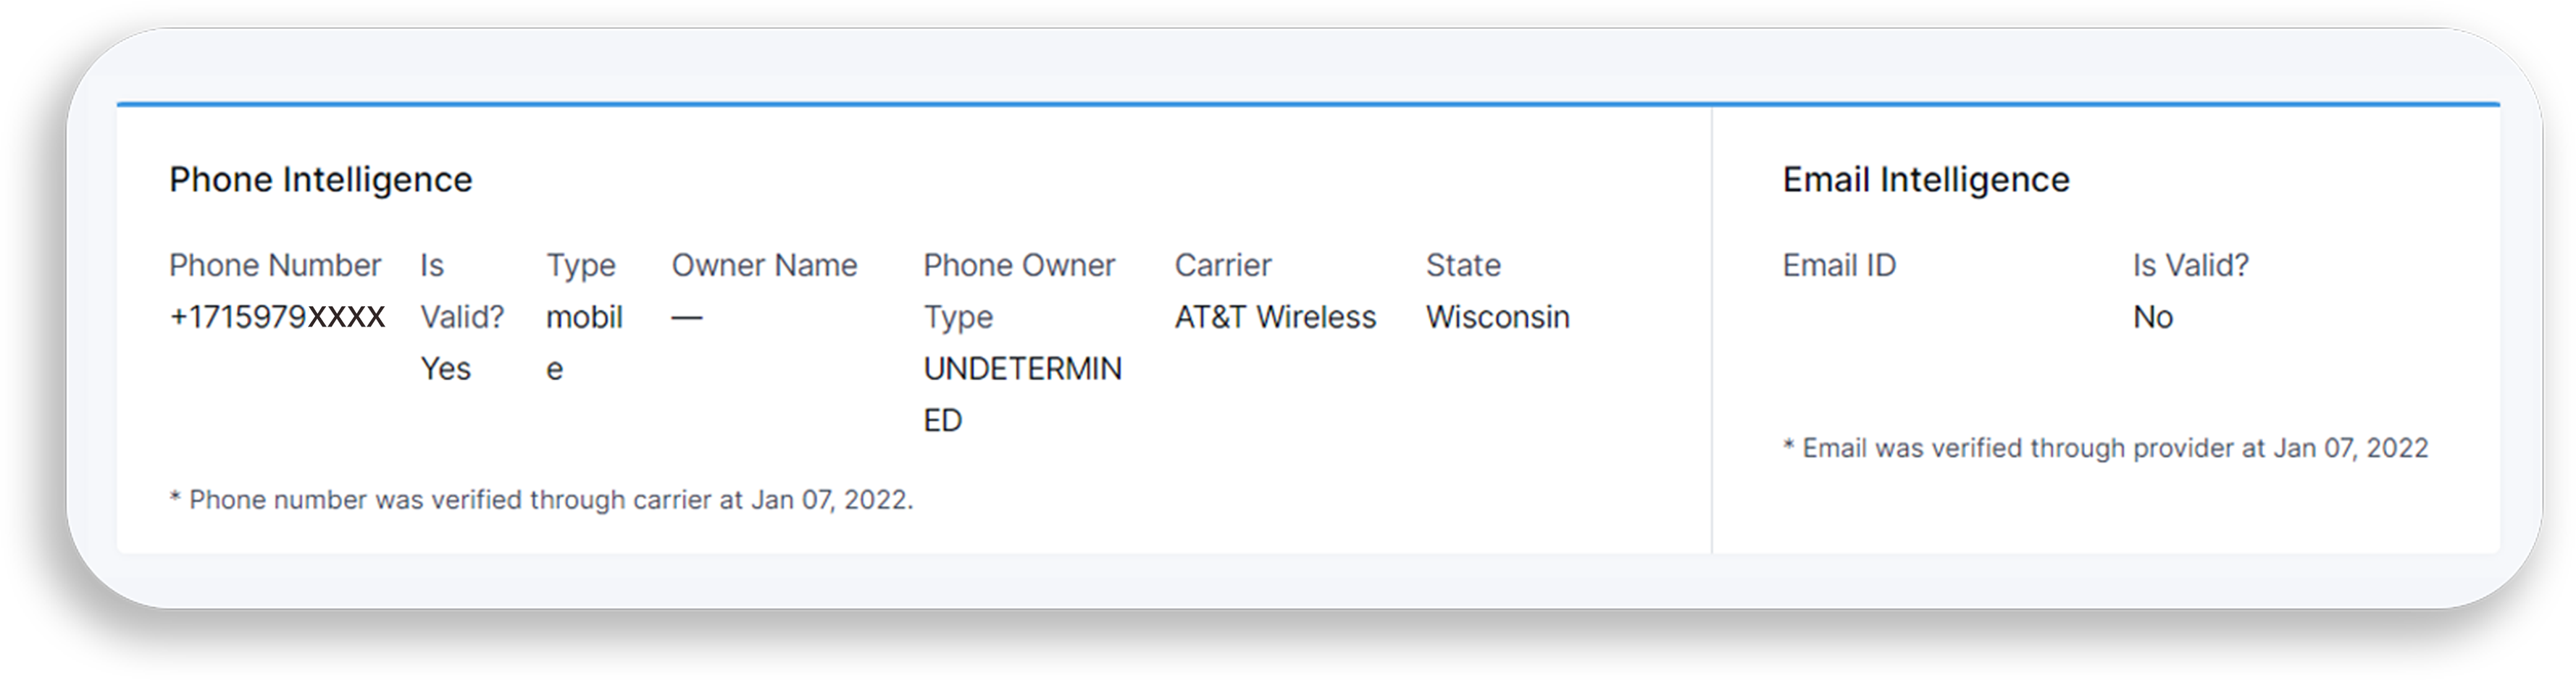
Task: Click the State column label
Action: pyautogui.click(x=1463, y=265)
